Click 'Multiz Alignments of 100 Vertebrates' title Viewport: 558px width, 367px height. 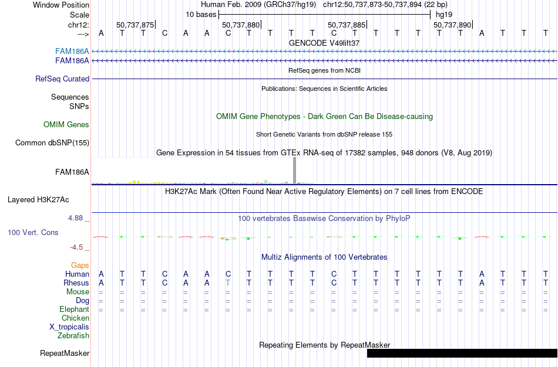(324, 257)
